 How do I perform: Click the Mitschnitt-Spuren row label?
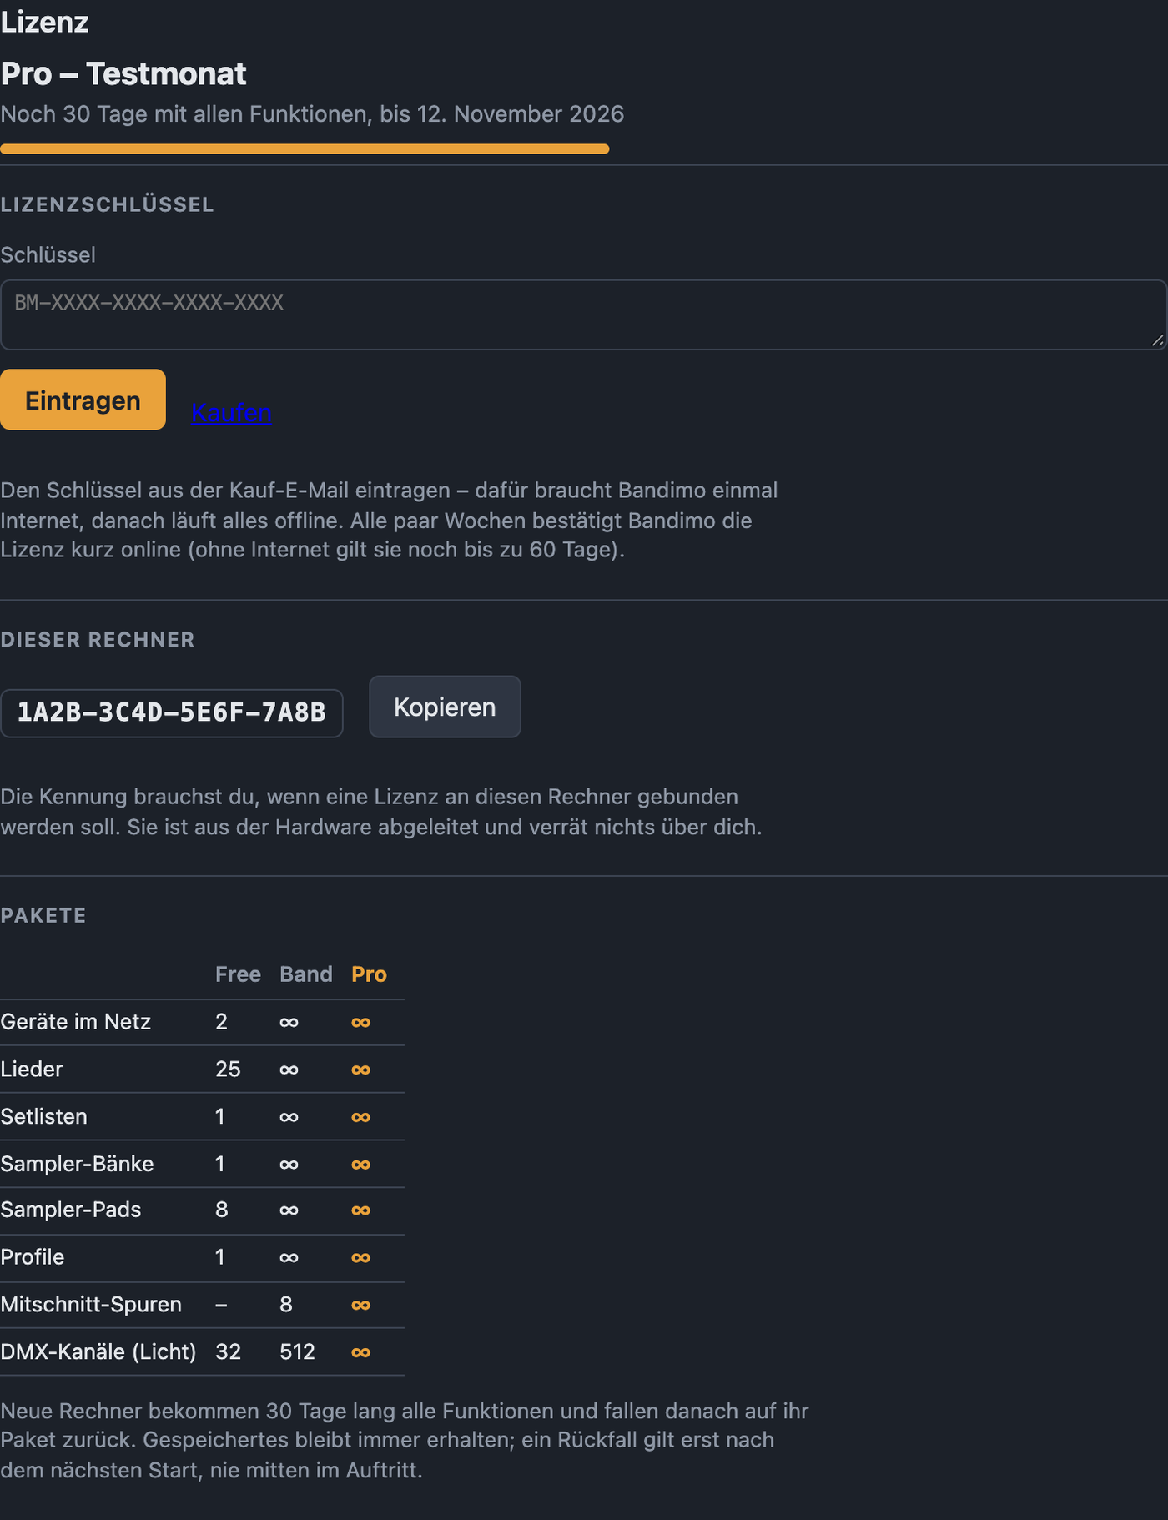(91, 1305)
